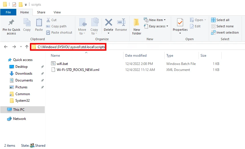The image size is (245, 149).
Task: Expand the Properties dropdown arrow
Action: (180, 33)
